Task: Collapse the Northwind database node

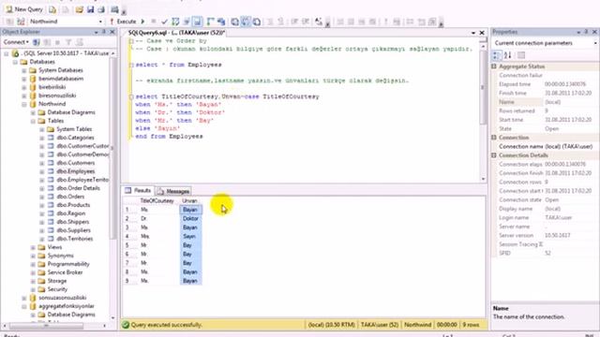Action: pyautogui.click(x=23, y=104)
